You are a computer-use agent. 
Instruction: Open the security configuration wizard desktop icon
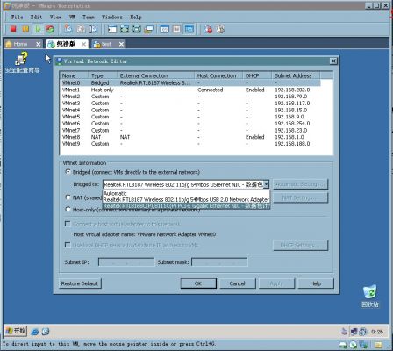pyautogui.click(x=22, y=62)
